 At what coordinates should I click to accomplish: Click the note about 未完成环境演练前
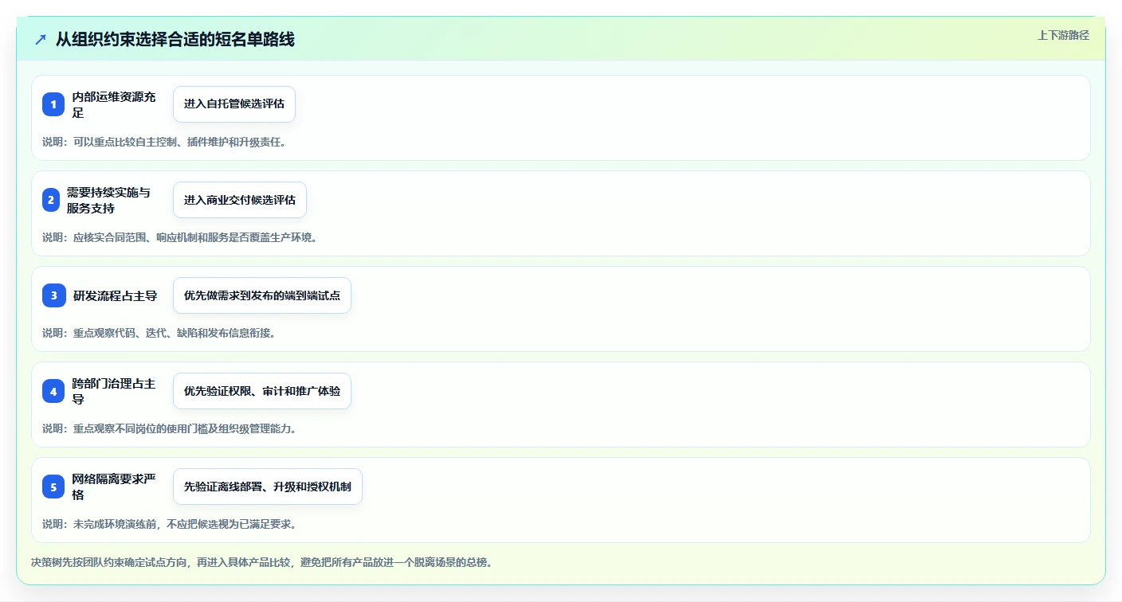170,524
